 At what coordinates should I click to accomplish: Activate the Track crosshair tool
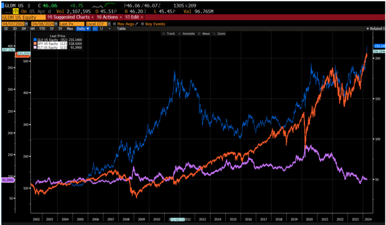169,34
